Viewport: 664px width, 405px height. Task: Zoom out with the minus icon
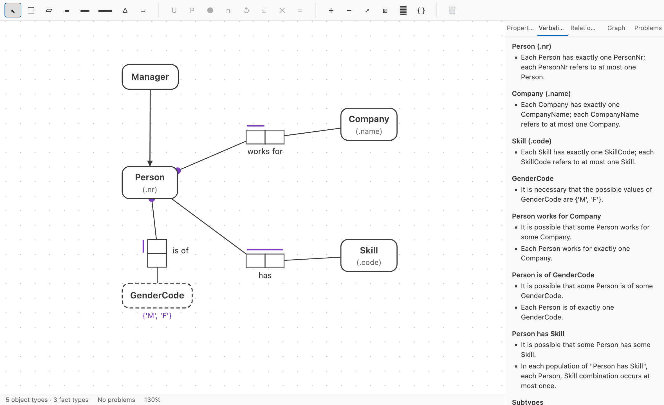pyautogui.click(x=349, y=10)
